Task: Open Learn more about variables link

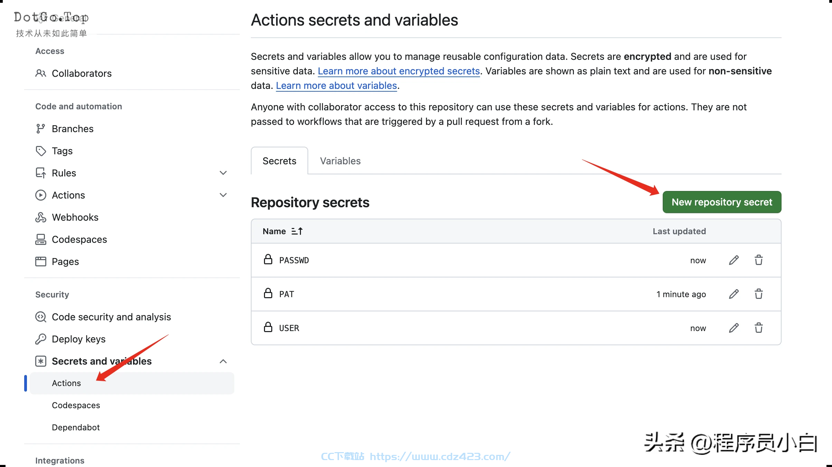Action: point(336,85)
